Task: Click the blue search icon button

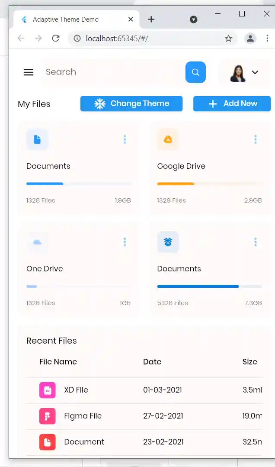Action: tap(195, 72)
